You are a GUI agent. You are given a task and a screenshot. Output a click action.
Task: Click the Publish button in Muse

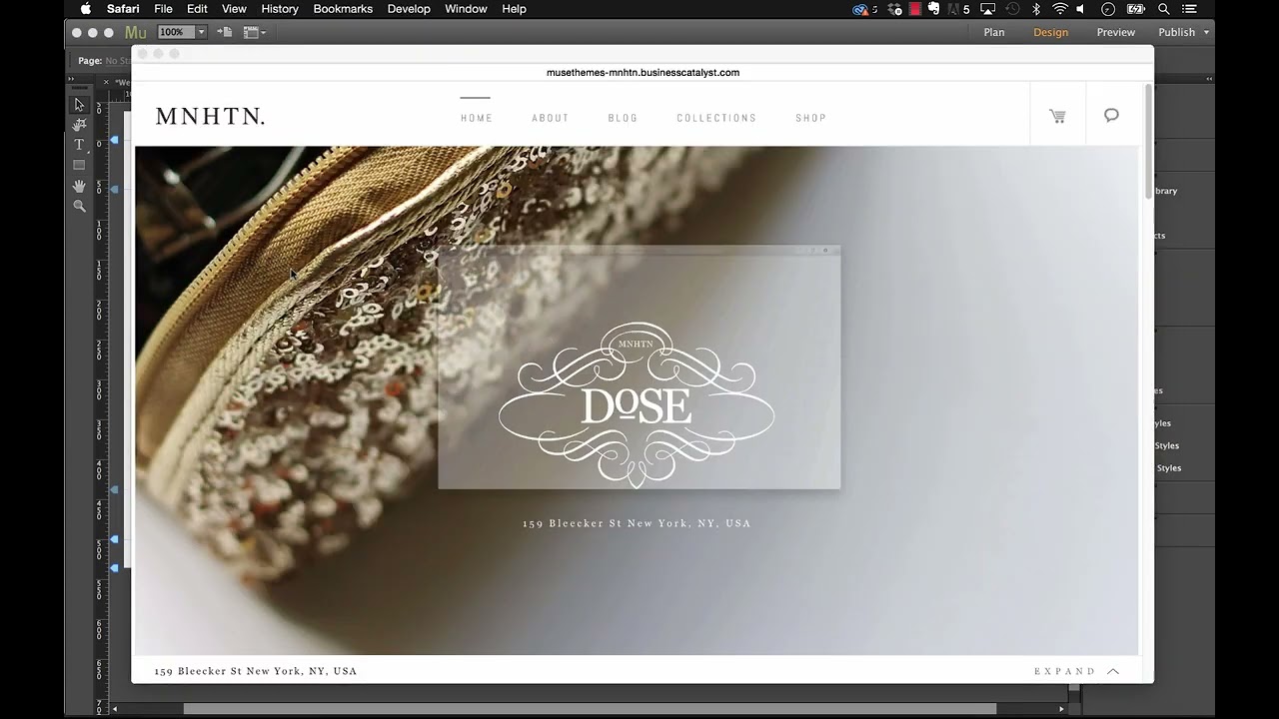tap(1177, 32)
